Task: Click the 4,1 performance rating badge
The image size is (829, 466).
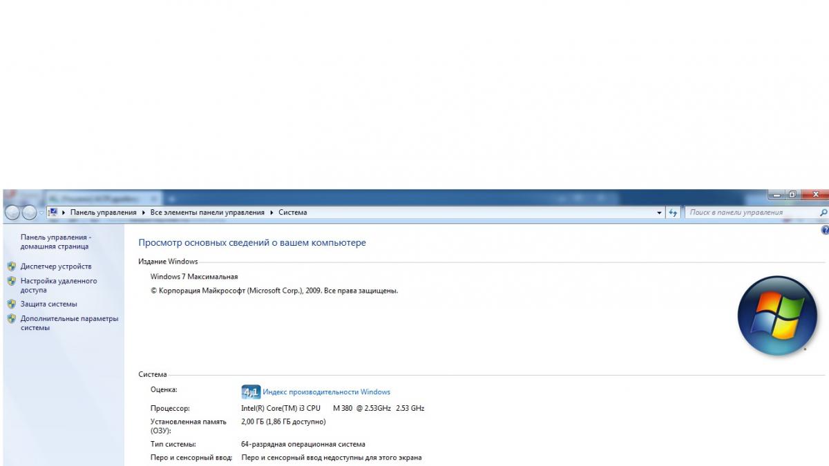Action: 251,392
